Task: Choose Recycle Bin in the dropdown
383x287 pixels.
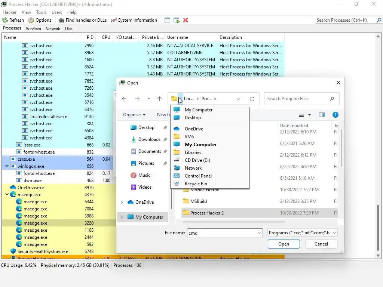Action: click(209, 184)
